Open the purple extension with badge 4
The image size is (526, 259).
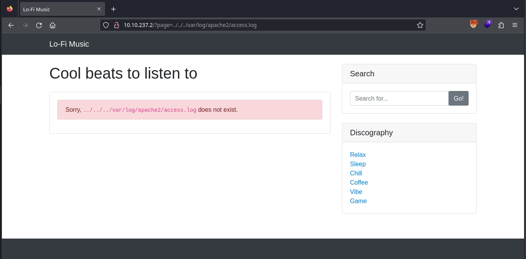[487, 25]
